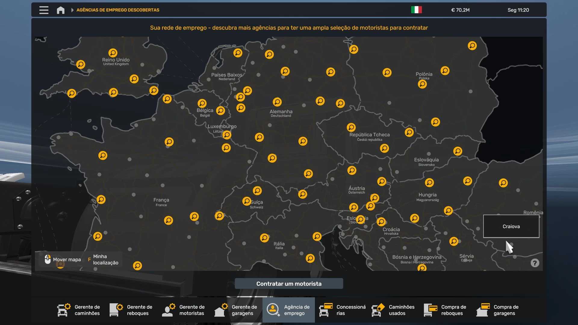Click the home icon
This screenshot has height=325, width=578.
61,10
